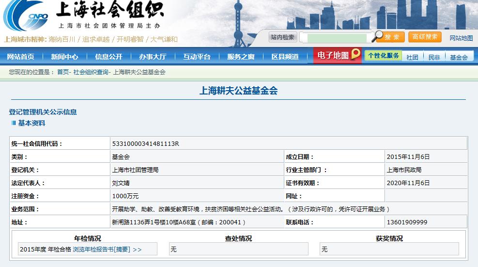Click the 电子地图 map pin icon

(355, 54)
